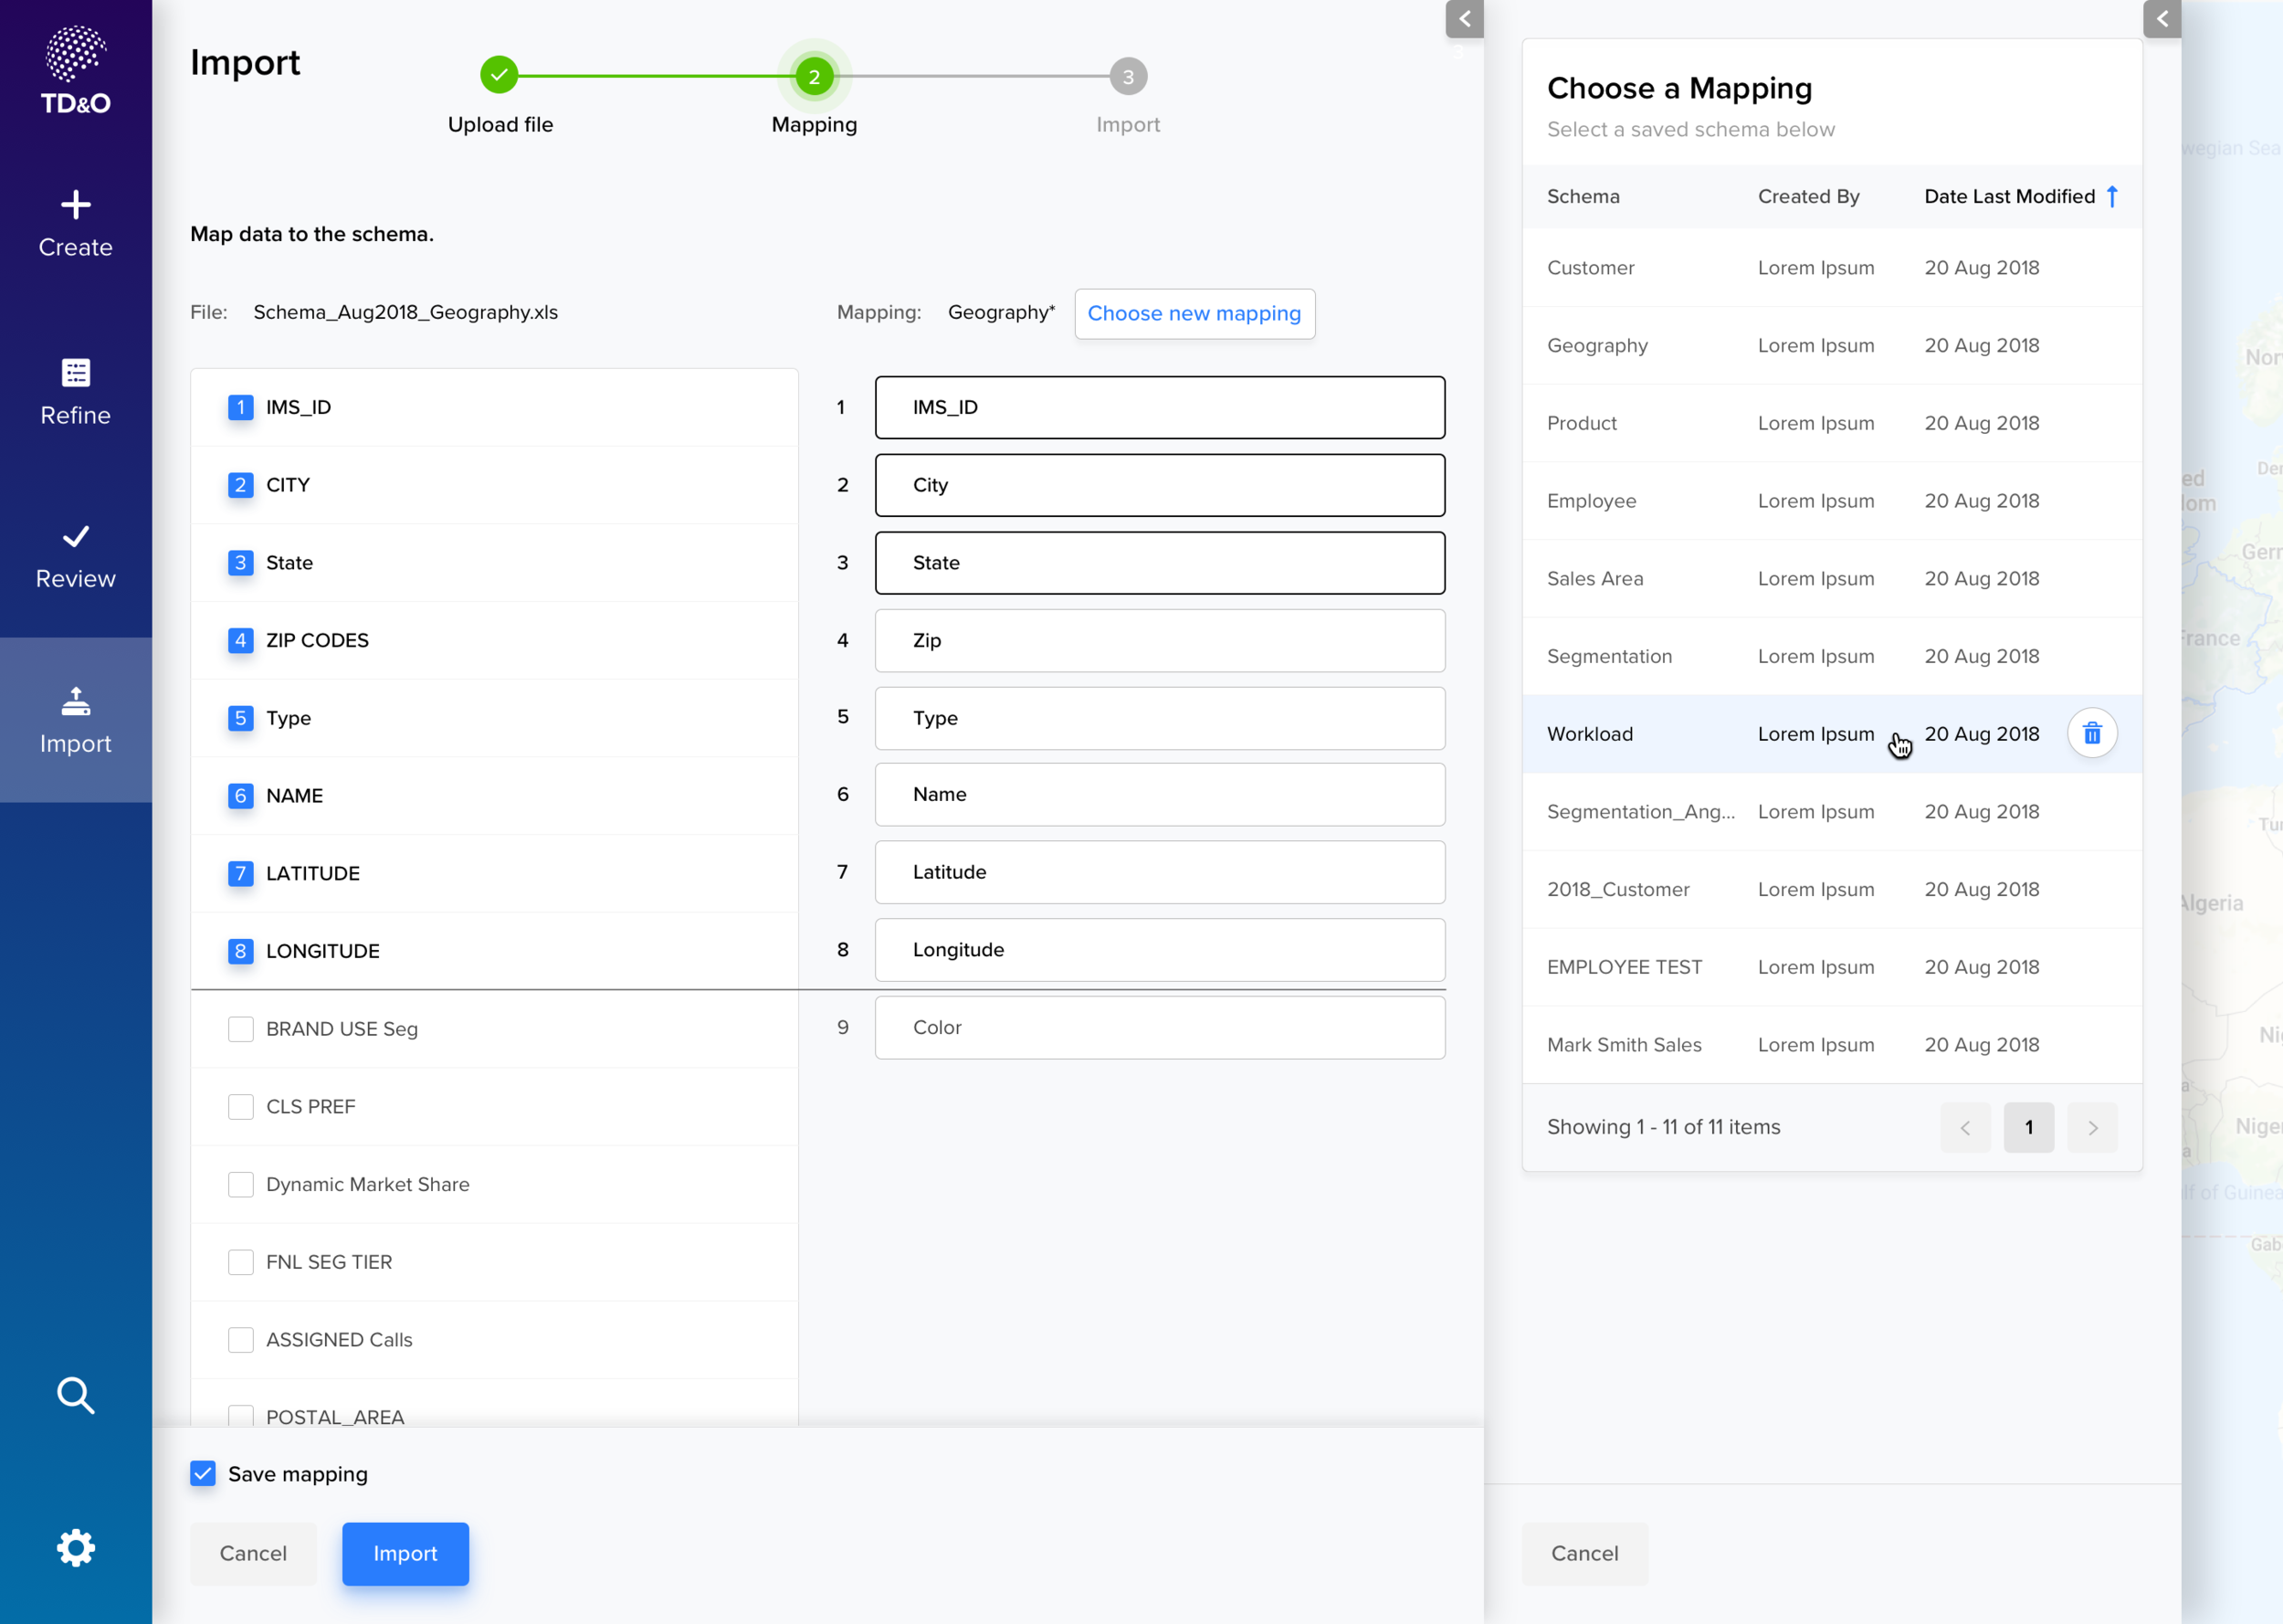
Task: Open the Refine section in sidebar
Action: [76, 392]
